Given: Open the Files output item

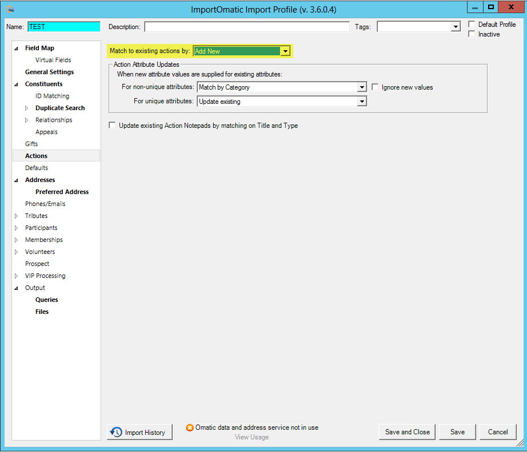Looking at the screenshot, I should point(42,312).
